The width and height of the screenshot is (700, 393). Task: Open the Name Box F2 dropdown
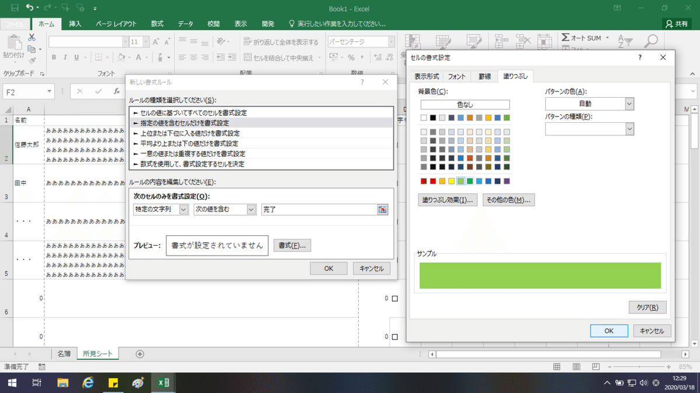(x=50, y=92)
